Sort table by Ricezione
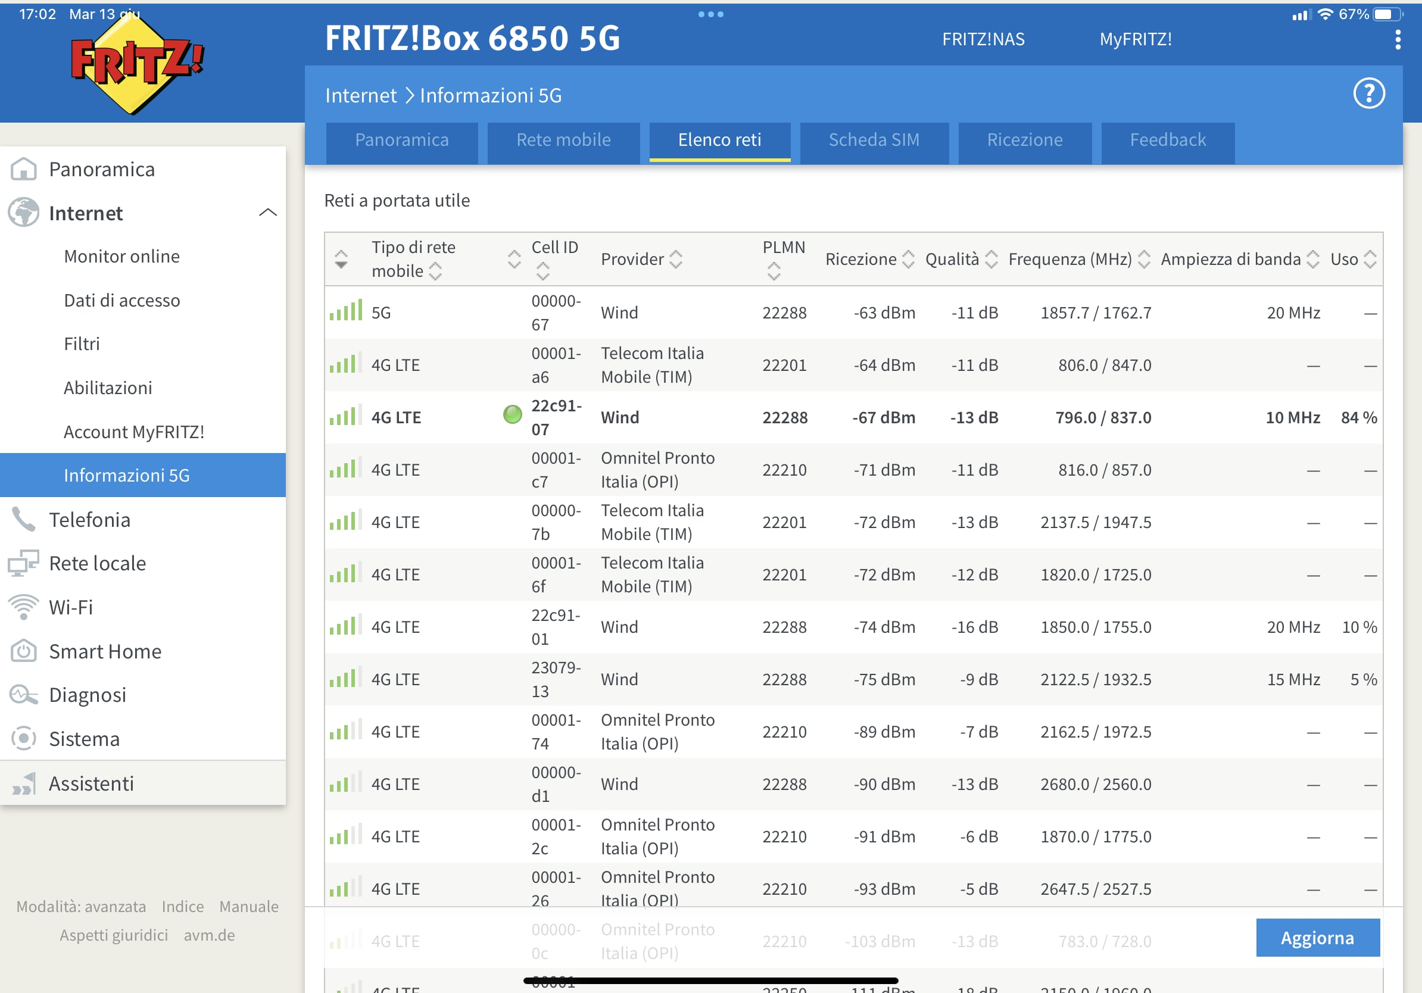 point(908,259)
